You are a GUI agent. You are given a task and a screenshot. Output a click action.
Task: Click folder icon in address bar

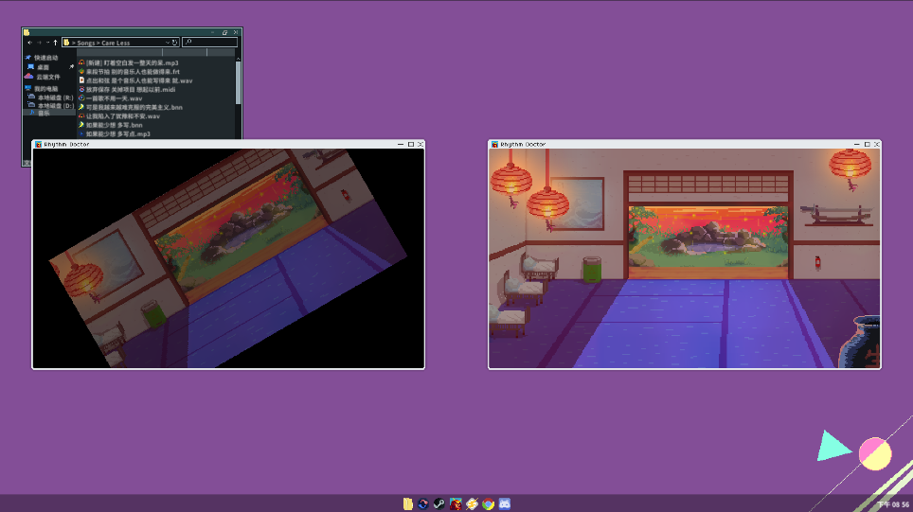click(x=66, y=43)
